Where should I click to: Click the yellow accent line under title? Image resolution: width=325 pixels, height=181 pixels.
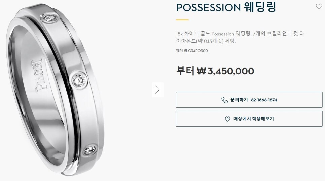182,20
